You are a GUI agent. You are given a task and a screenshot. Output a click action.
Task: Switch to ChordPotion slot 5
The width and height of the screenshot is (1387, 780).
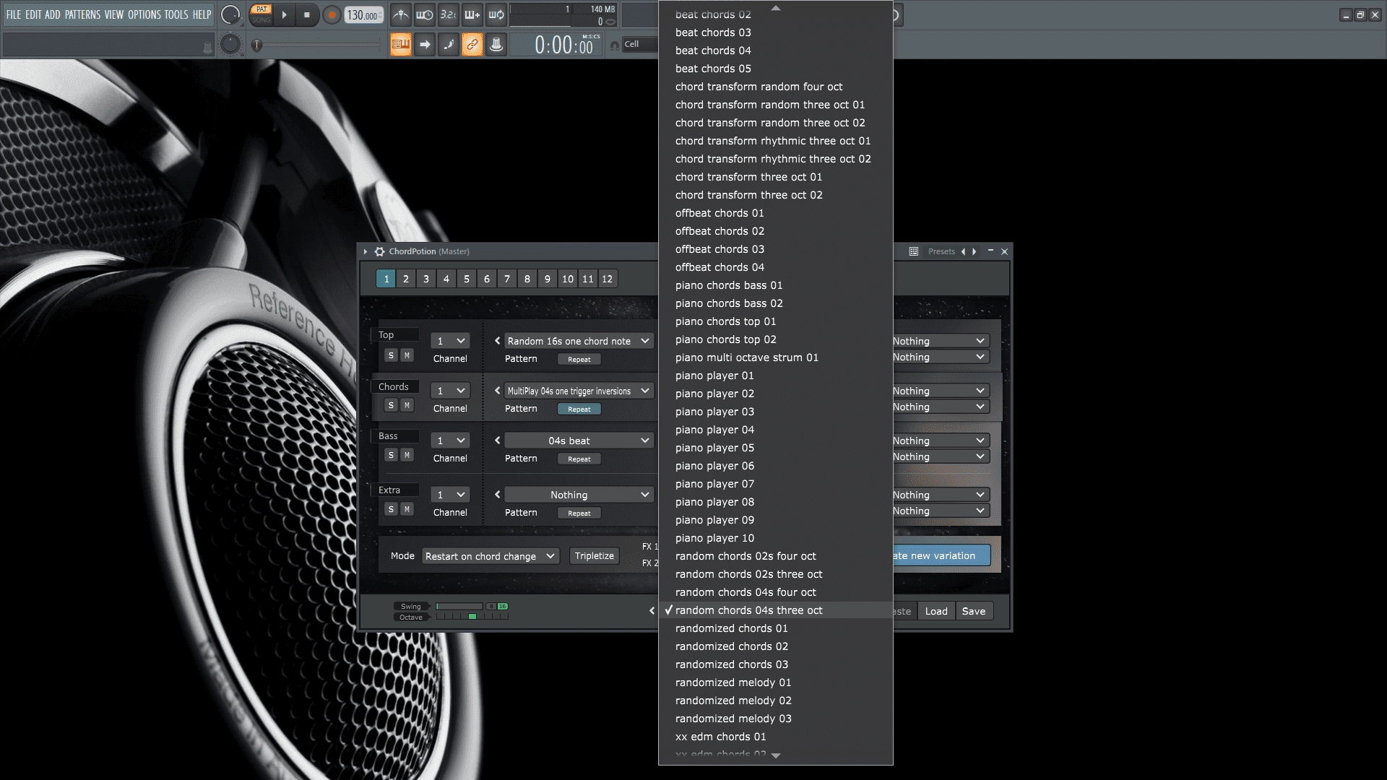pyautogui.click(x=467, y=279)
